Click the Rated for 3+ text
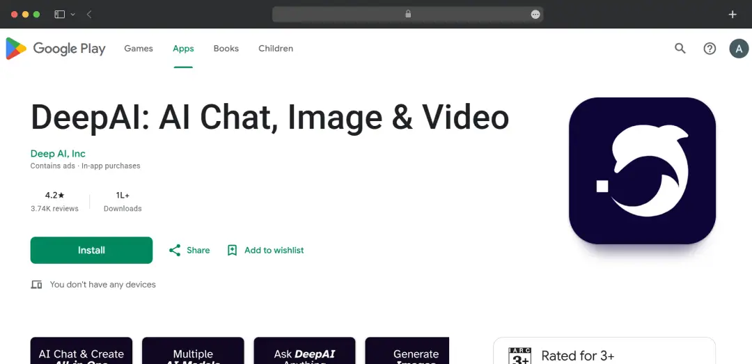The height and width of the screenshot is (364, 752). point(577,356)
